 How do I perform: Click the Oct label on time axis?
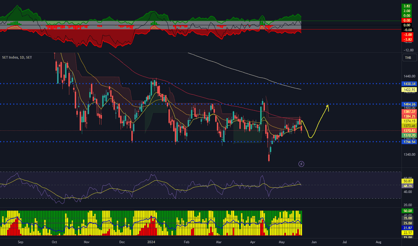[x=54, y=242]
